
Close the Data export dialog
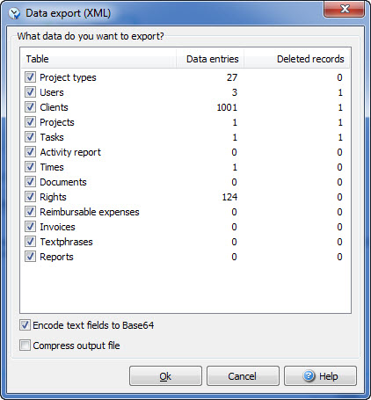[344, 10]
